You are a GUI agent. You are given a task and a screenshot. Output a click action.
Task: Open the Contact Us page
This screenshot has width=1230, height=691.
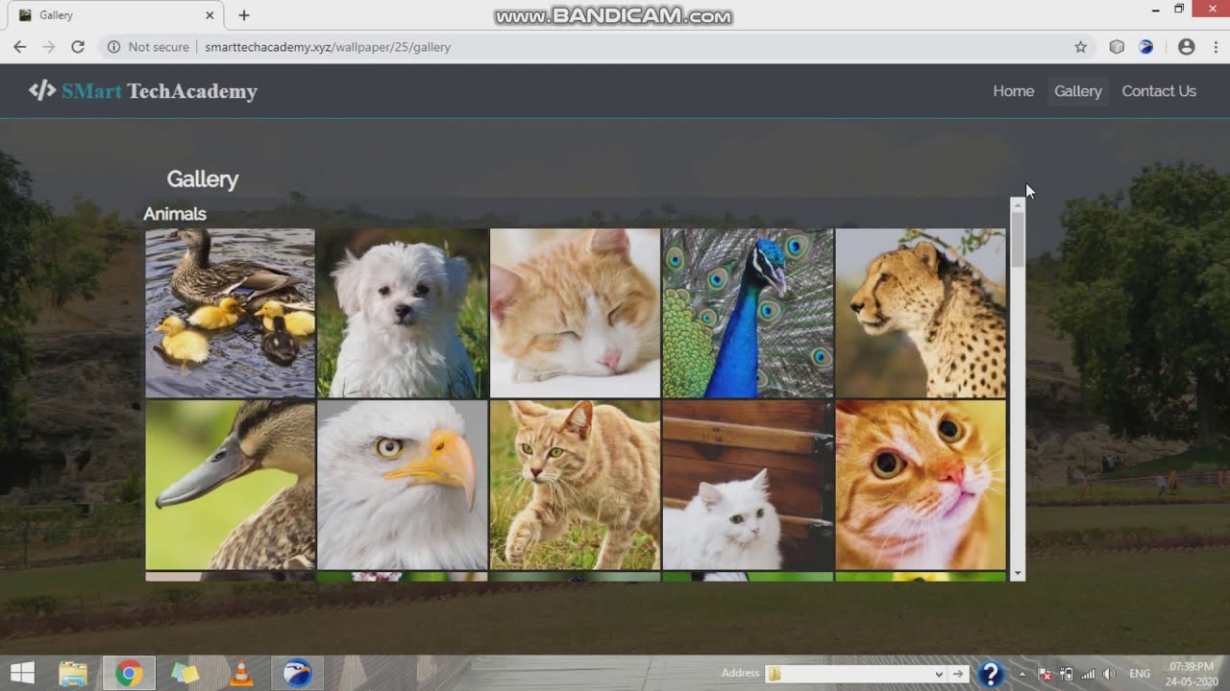[1159, 91]
